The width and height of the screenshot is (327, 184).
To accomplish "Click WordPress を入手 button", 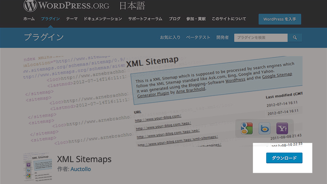I will (x=280, y=19).
